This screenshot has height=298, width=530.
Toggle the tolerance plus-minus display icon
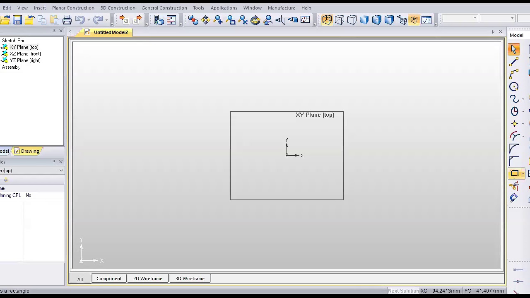tap(426, 20)
